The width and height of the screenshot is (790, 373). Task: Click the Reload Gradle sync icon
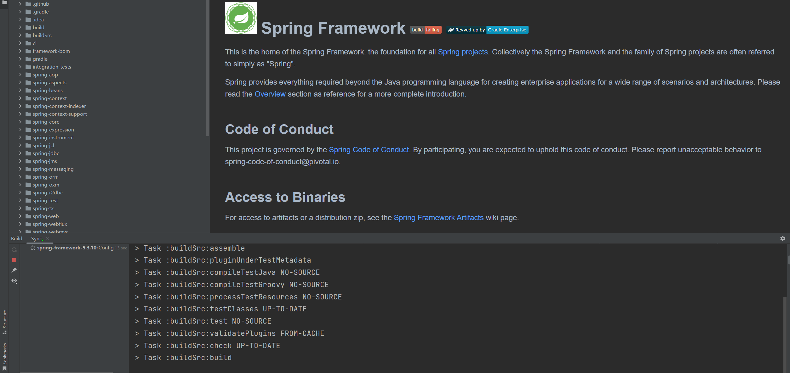(x=14, y=250)
